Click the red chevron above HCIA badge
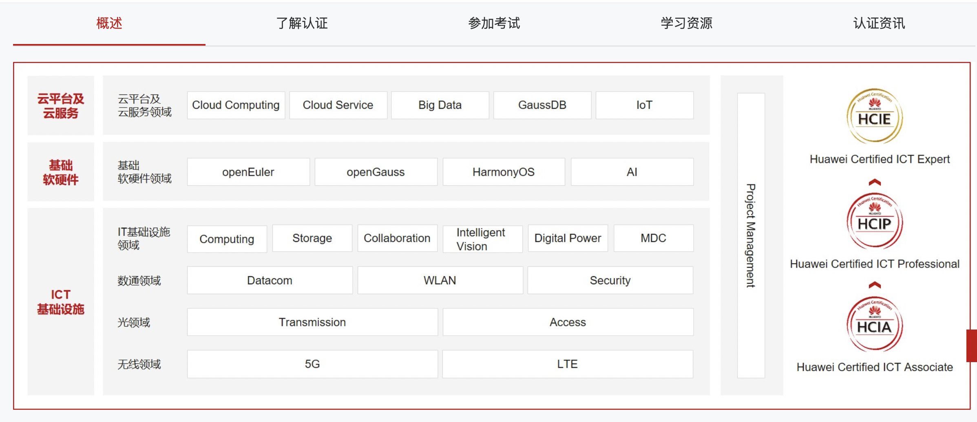977x422 pixels. pos(875,285)
